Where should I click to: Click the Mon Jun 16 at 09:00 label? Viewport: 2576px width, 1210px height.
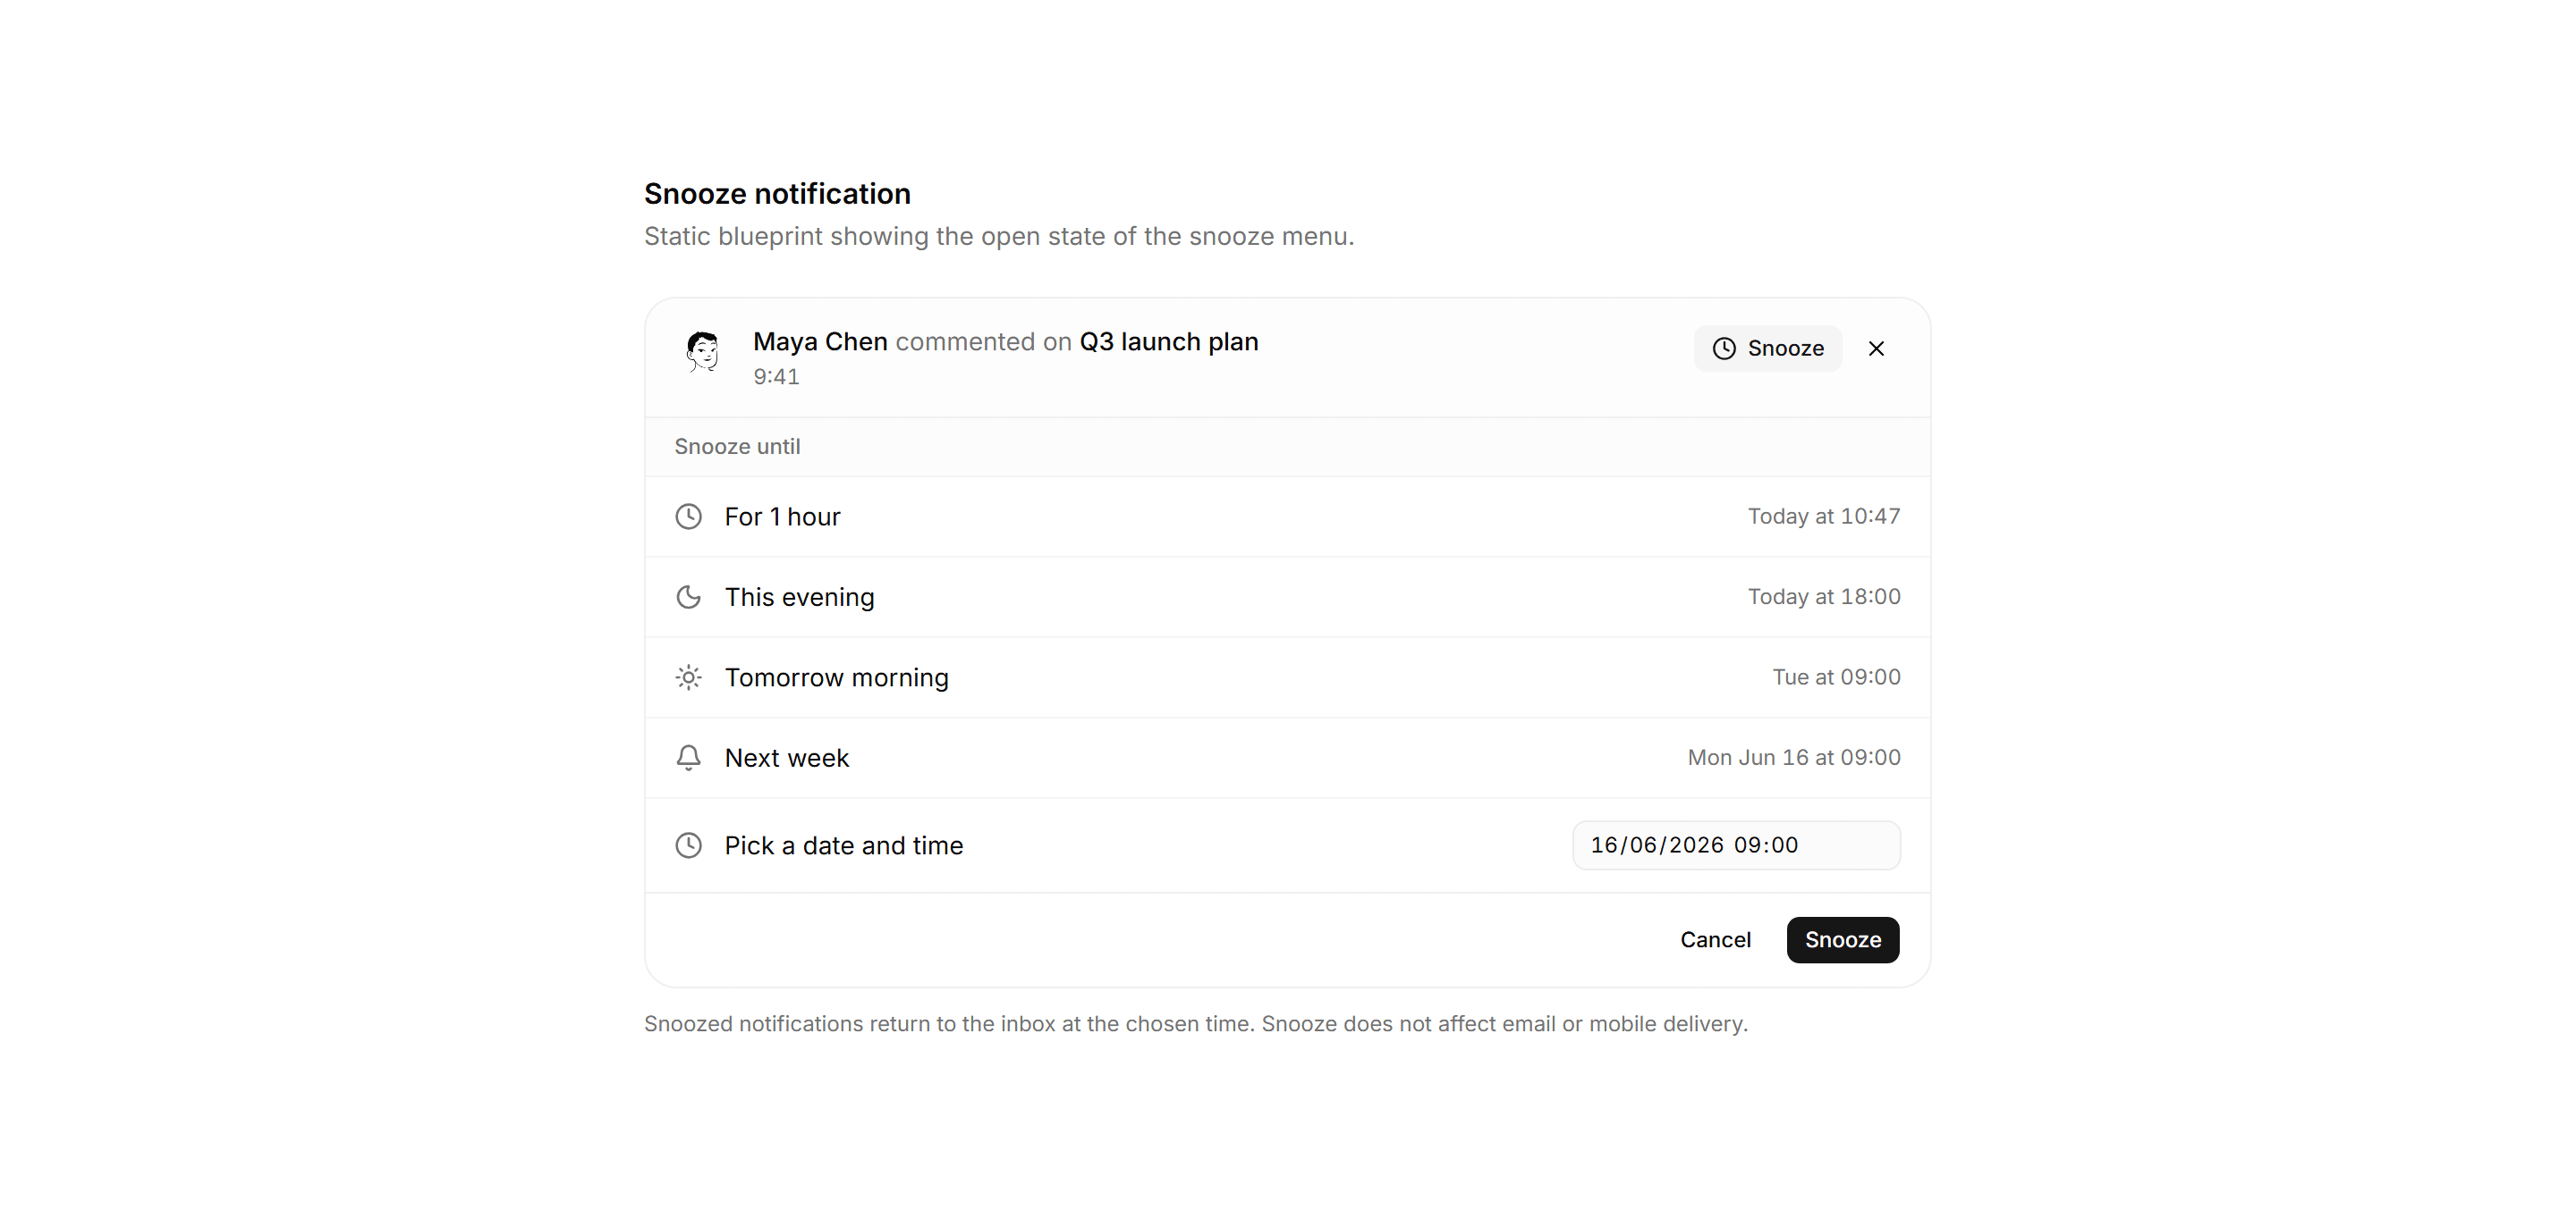pos(1794,758)
